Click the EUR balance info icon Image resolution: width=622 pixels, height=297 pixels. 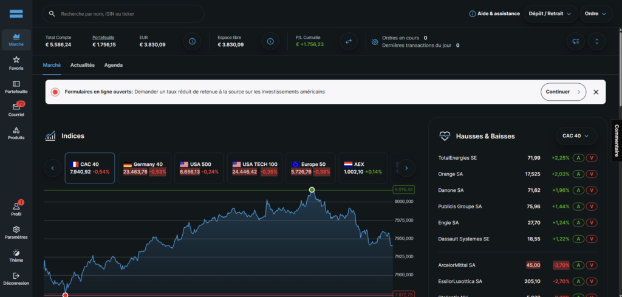point(192,41)
